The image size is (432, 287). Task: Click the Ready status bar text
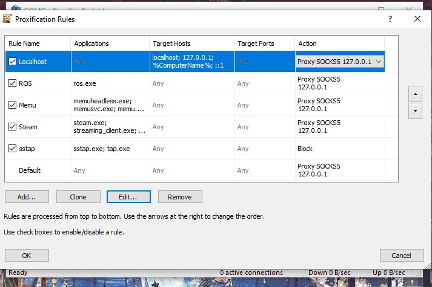point(18,272)
